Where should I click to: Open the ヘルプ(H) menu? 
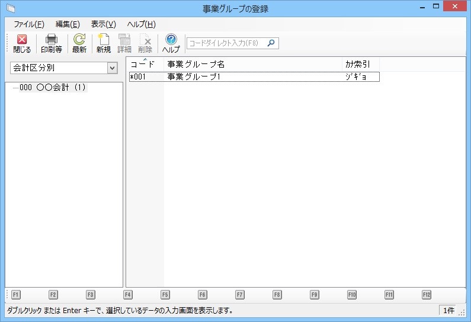click(141, 24)
